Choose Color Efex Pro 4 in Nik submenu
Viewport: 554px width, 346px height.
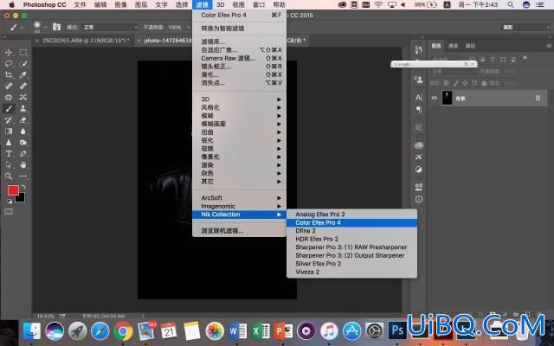352,223
